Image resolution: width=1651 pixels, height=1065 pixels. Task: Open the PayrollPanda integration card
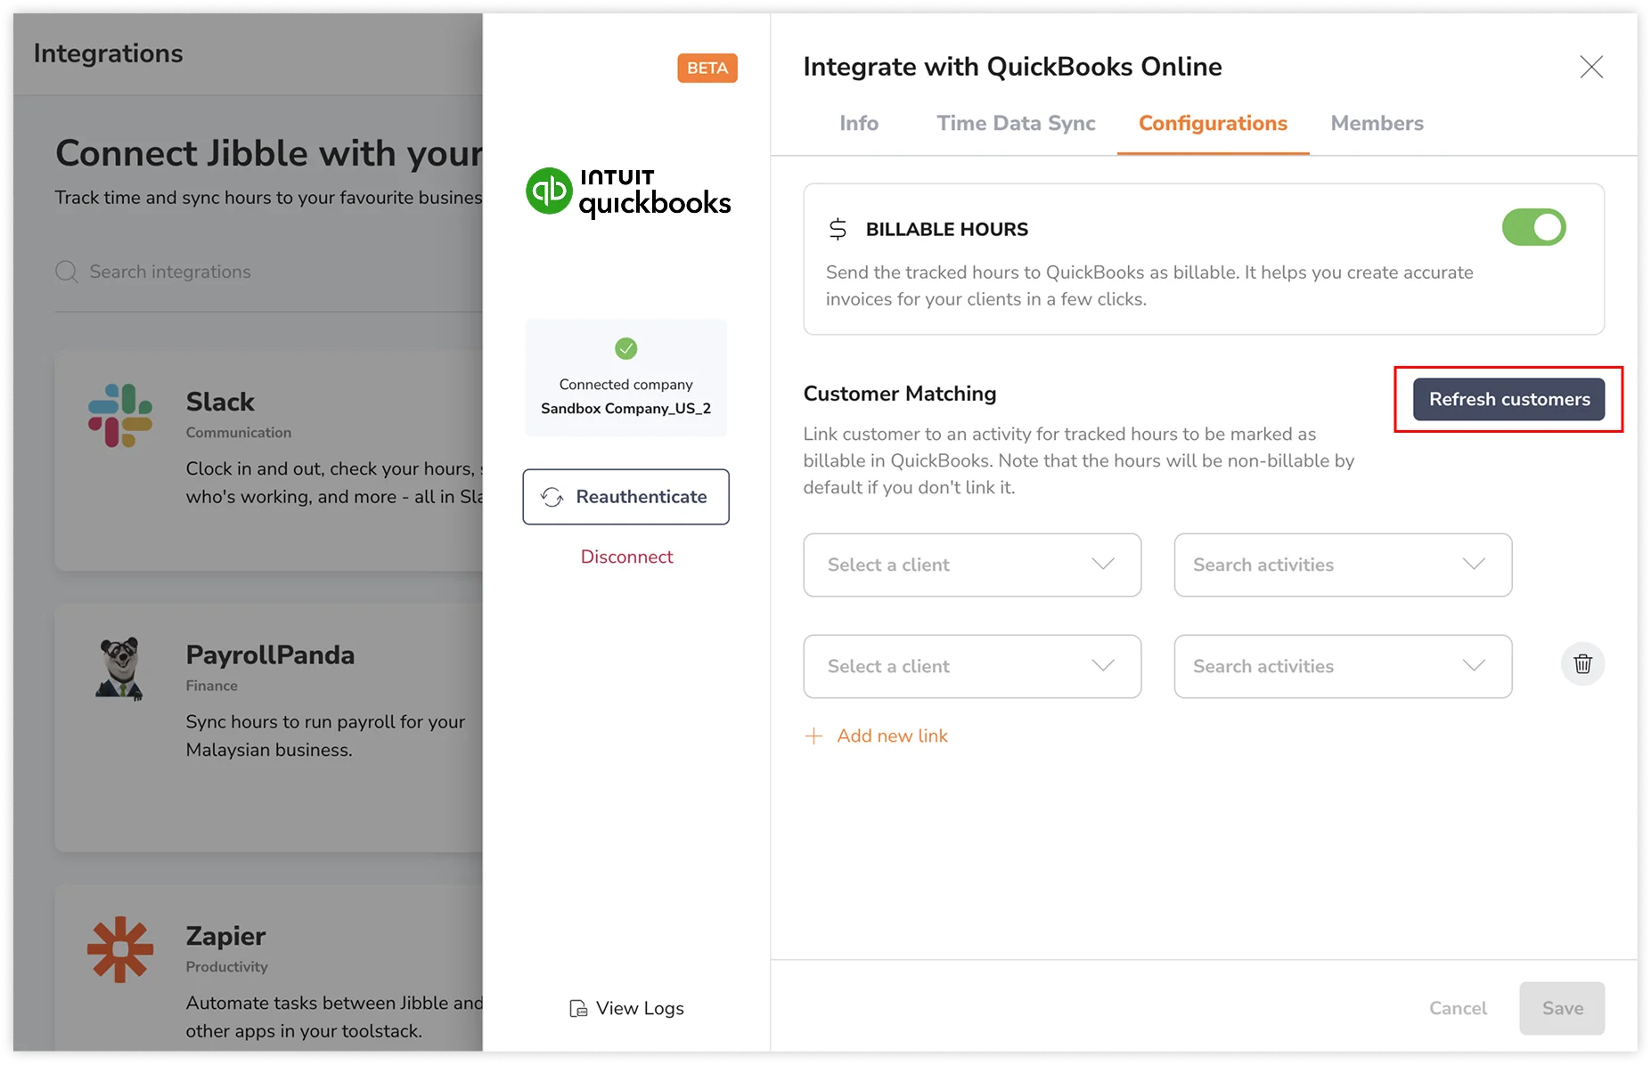pyautogui.click(x=268, y=728)
